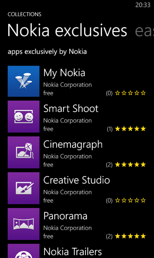
Task: Tap the COLLECTIONS header label
Action: pyautogui.click(x=24, y=14)
